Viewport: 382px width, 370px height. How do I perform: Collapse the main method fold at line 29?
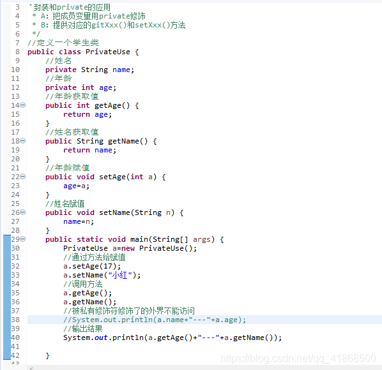[22, 239]
